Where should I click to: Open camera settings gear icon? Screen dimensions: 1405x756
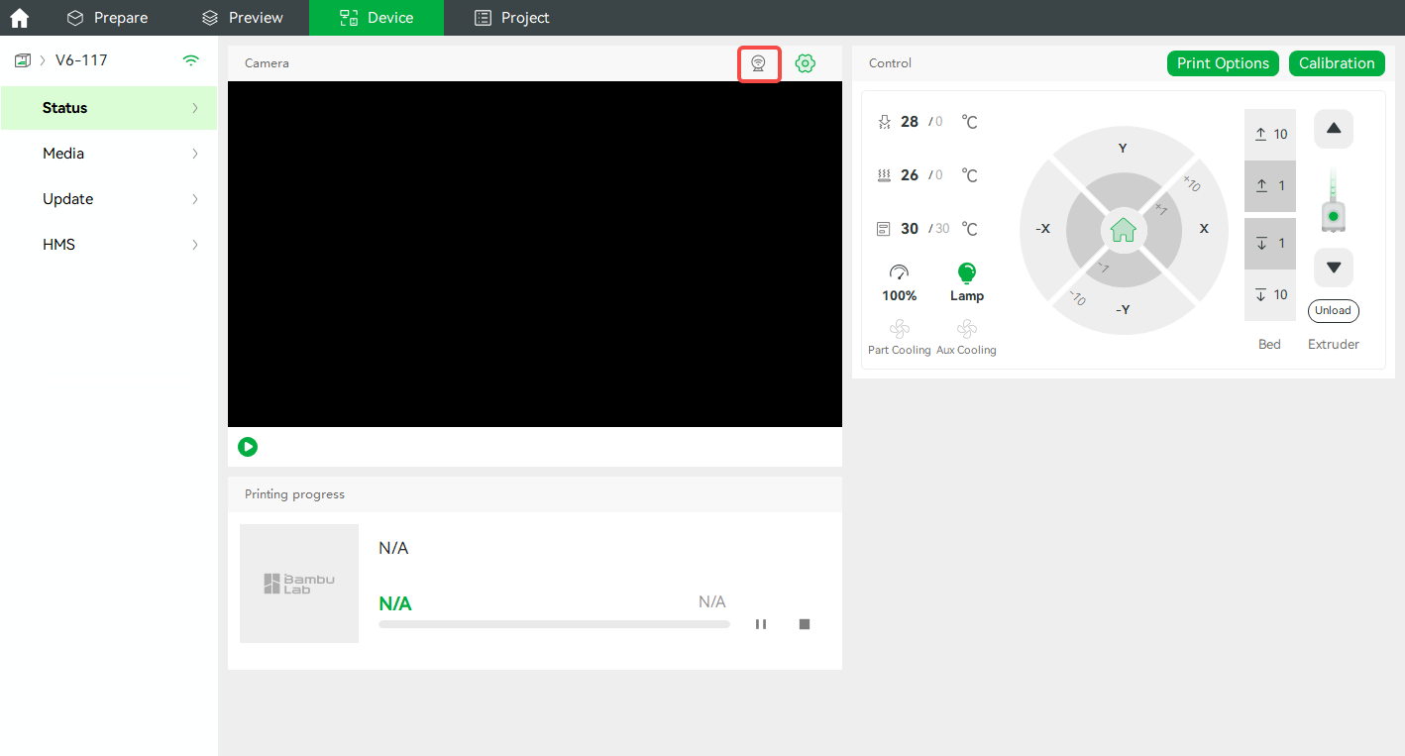[x=806, y=63]
